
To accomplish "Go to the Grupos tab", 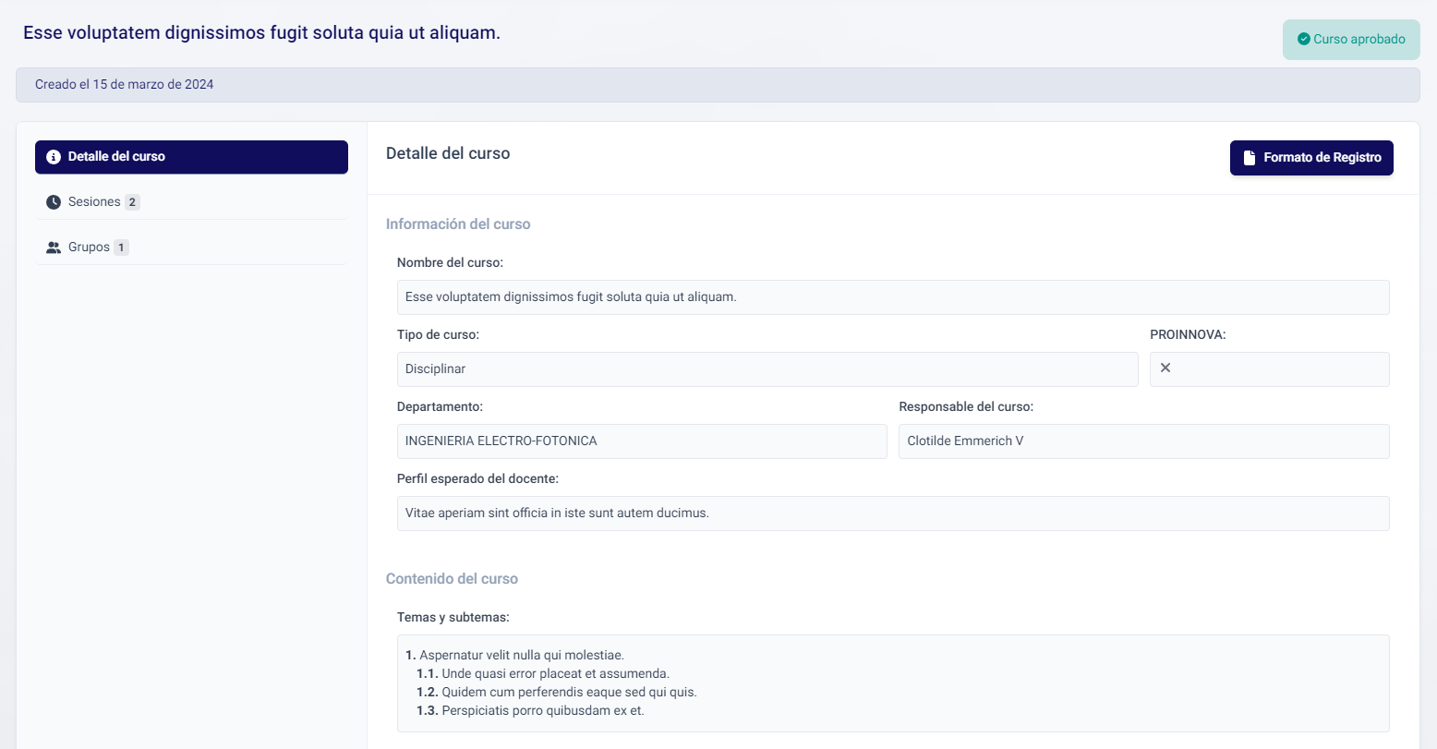I will (x=89, y=248).
